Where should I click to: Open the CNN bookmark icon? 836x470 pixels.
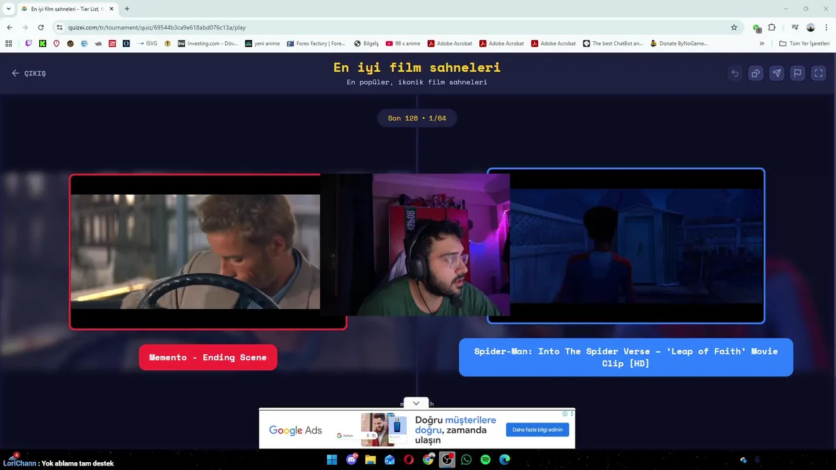pos(112,44)
